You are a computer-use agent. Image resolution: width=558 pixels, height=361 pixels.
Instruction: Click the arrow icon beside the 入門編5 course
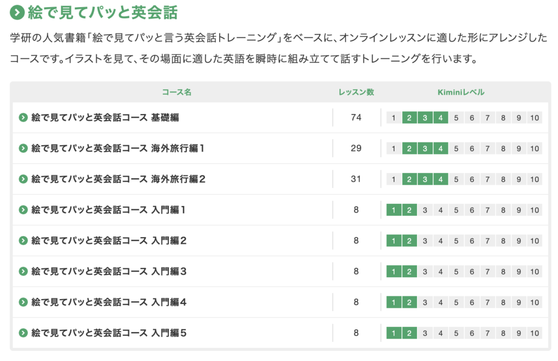click(x=23, y=332)
